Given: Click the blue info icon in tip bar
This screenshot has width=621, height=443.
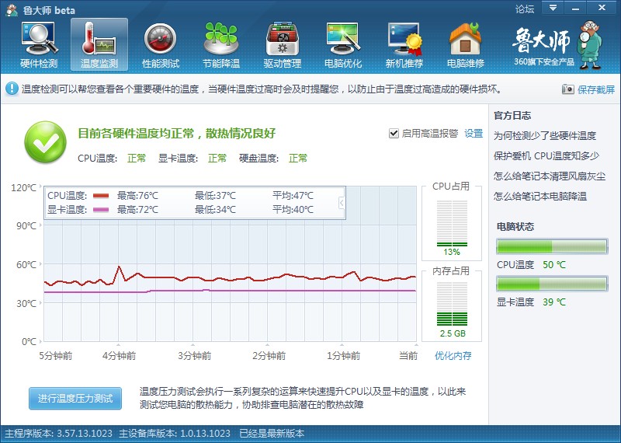Looking at the screenshot, I should point(12,89).
